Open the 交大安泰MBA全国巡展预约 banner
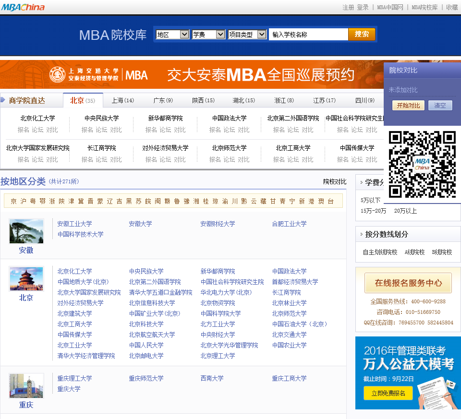Viewport: 461px width, 419px height. pyautogui.click(x=192, y=74)
